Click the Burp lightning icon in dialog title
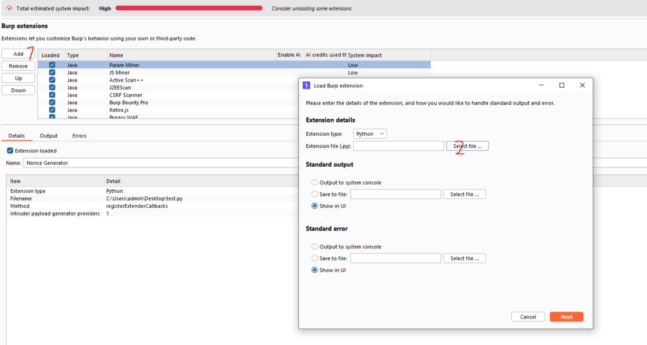647x345 pixels. pos(306,85)
